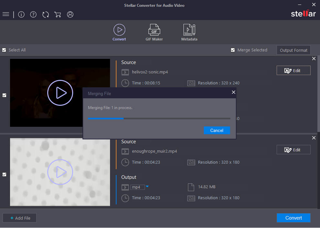Click the film icon beside helivox2-sonic.mp4
The height and width of the screenshot is (228, 320).
point(125,72)
